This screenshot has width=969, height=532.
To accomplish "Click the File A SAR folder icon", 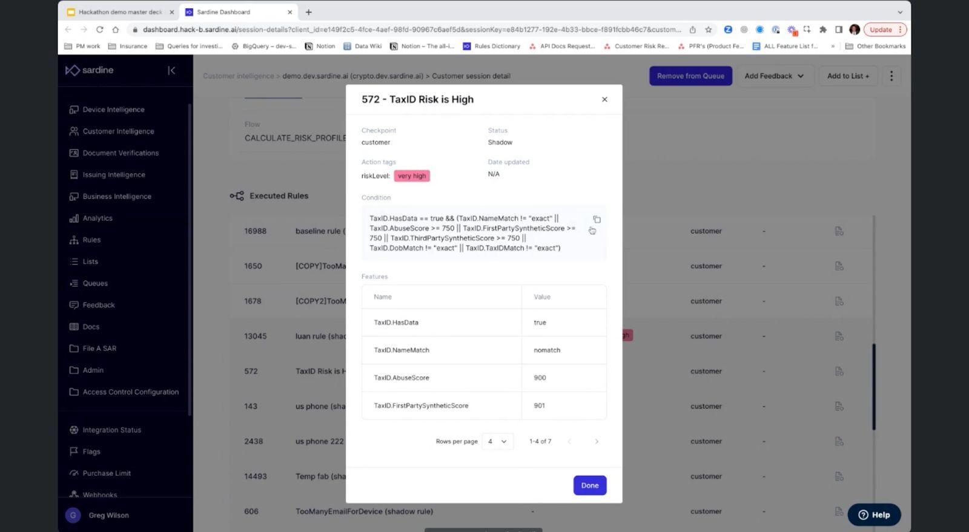I will pyautogui.click(x=74, y=349).
